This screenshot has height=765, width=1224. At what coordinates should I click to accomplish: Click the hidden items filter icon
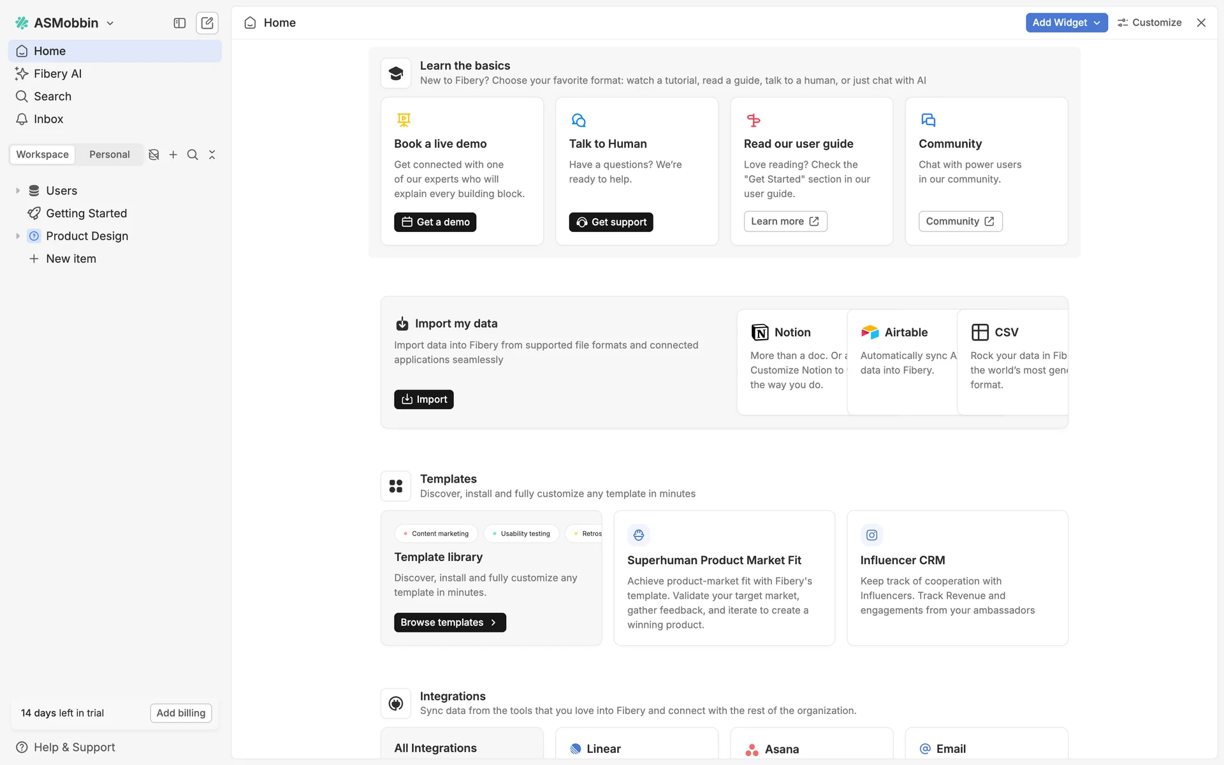click(x=154, y=155)
